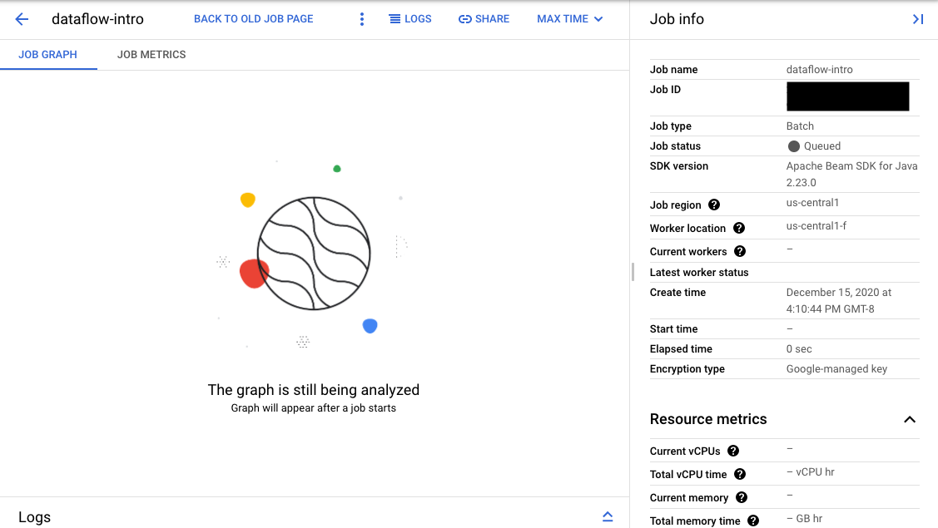
Task: Open the Total memory time help tooltip
Action: [752, 521]
